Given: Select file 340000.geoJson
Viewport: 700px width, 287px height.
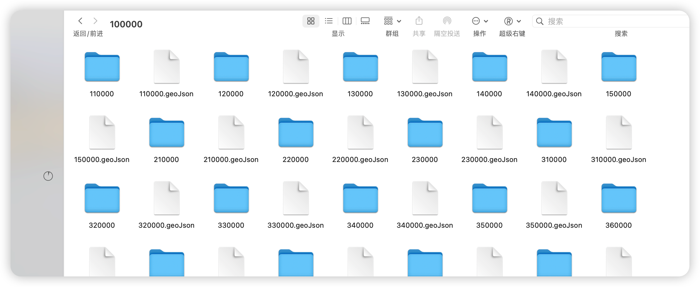Looking at the screenshot, I should tap(425, 198).
